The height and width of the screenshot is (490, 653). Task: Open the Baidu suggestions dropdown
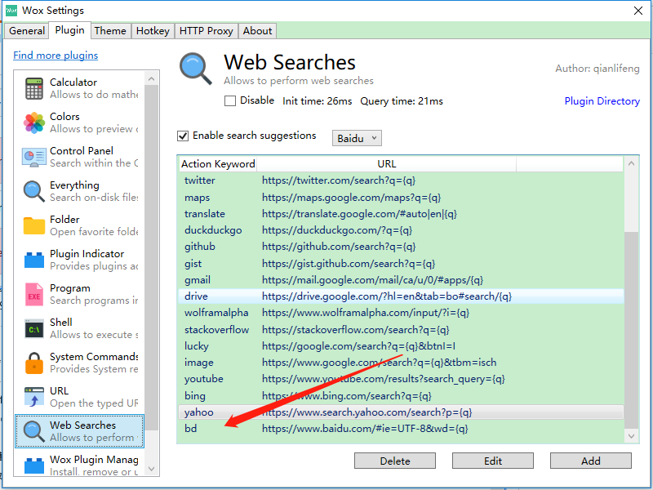coord(357,137)
